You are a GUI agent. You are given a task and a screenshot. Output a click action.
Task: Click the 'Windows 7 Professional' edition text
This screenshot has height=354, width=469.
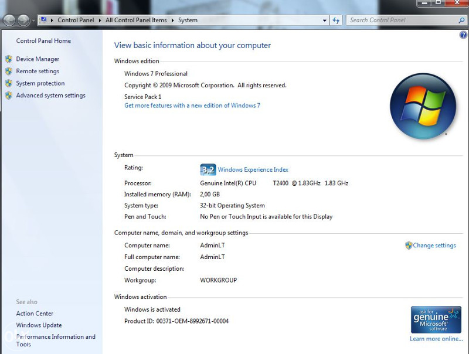(156, 73)
